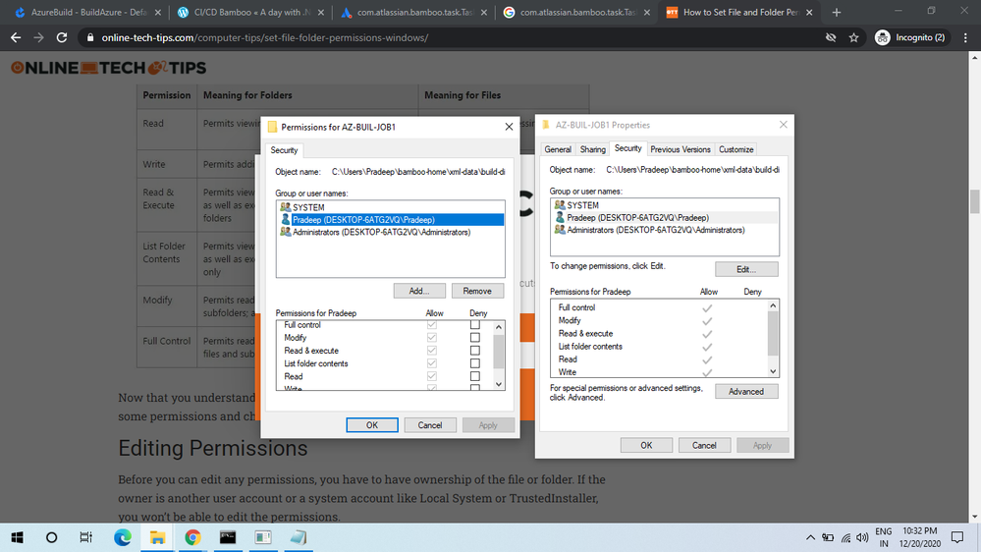Screen dimensions: 981x552
Task: Open the Customize tab in Properties
Action: point(736,149)
